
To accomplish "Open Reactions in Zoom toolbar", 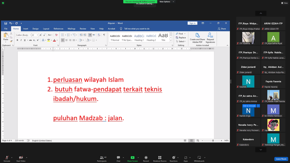I will coord(174,159).
